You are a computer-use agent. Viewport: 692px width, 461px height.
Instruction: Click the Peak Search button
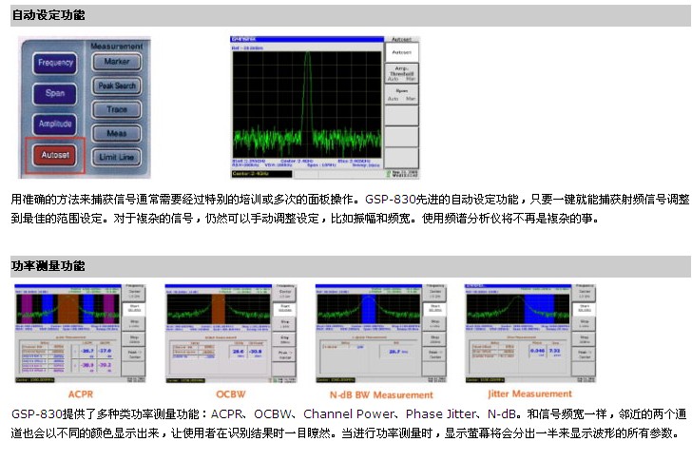pos(117,86)
